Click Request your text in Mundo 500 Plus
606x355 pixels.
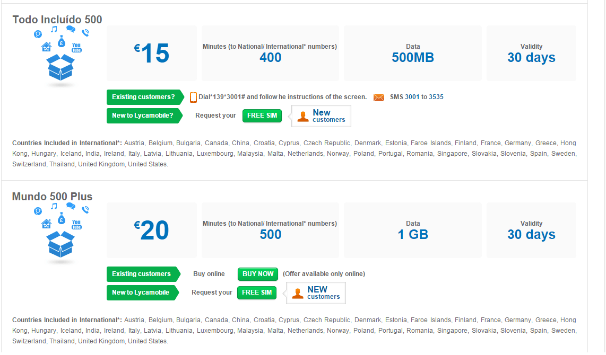pos(212,293)
